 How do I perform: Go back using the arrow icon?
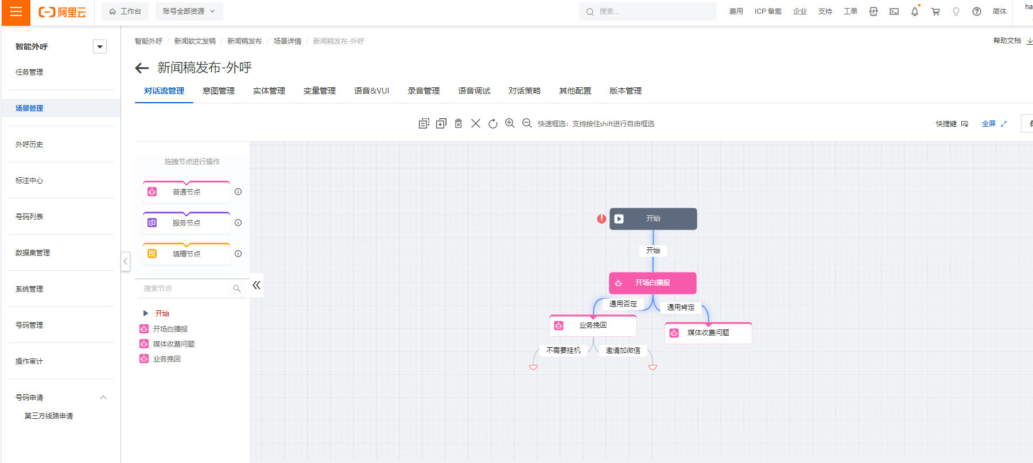(142, 68)
